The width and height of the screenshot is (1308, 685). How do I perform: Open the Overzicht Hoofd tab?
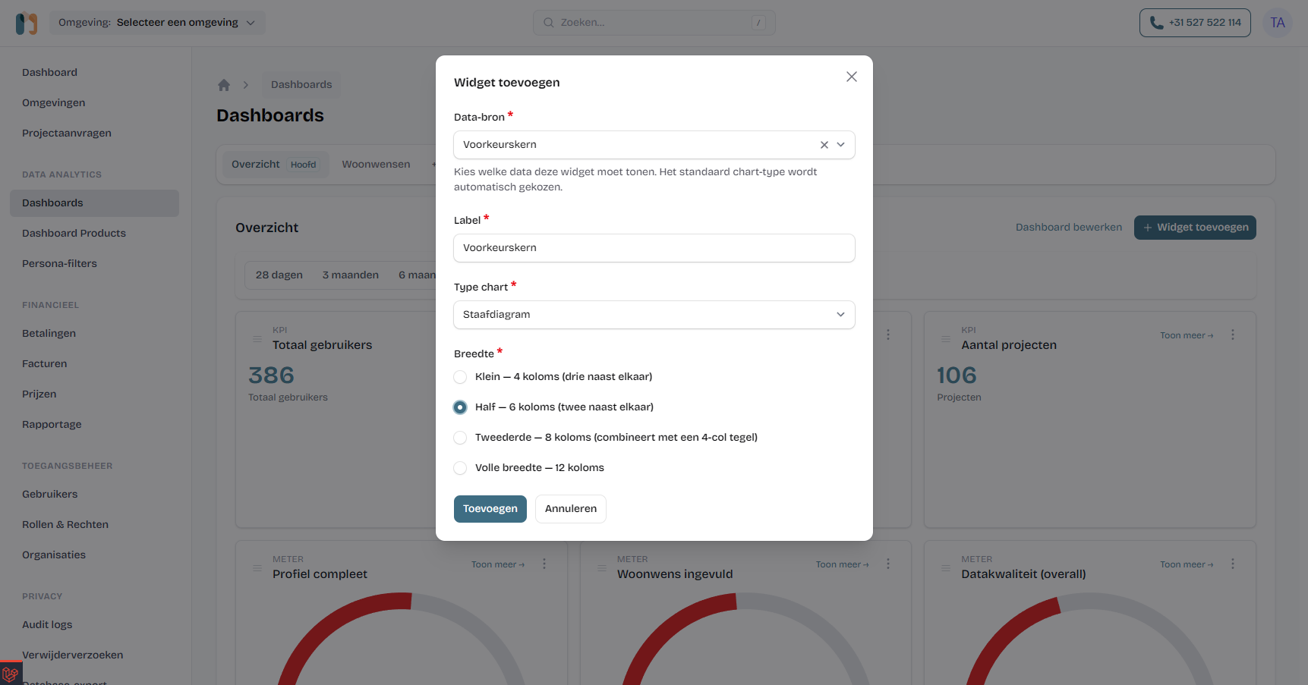pyautogui.click(x=274, y=165)
